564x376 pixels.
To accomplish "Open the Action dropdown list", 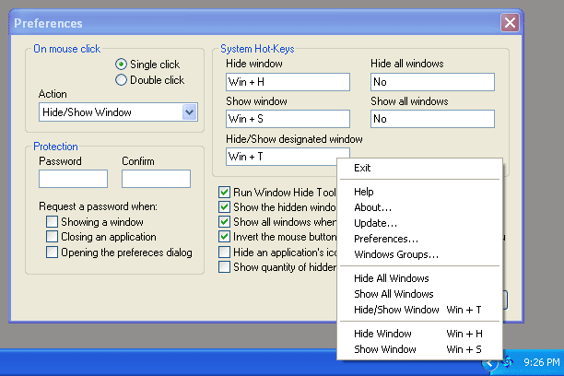I will point(189,112).
